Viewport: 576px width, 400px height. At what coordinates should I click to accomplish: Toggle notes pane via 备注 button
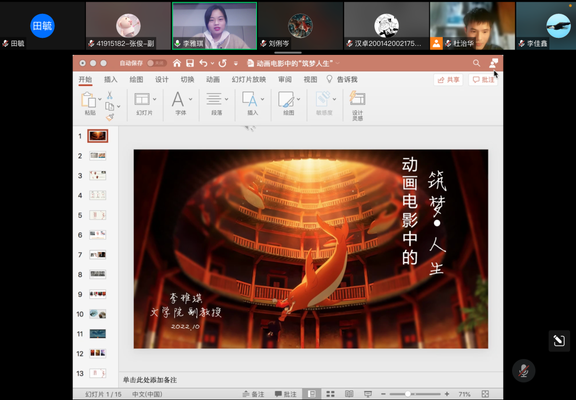pos(253,394)
